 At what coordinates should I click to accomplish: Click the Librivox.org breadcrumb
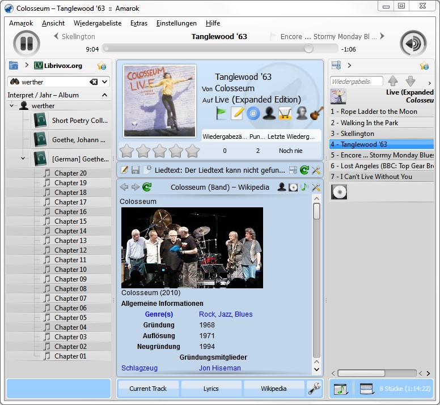[x=58, y=66]
